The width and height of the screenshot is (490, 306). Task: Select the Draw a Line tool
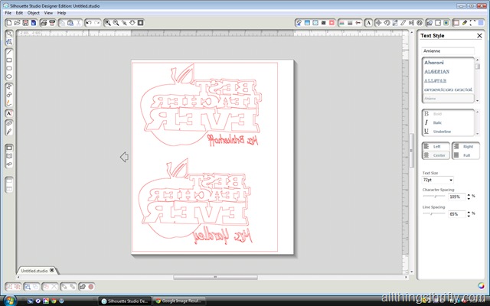click(x=9, y=52)
